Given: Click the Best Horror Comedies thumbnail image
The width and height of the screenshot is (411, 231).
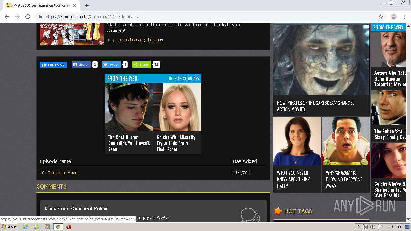Looking at the screenshot, I should (129, 107).
